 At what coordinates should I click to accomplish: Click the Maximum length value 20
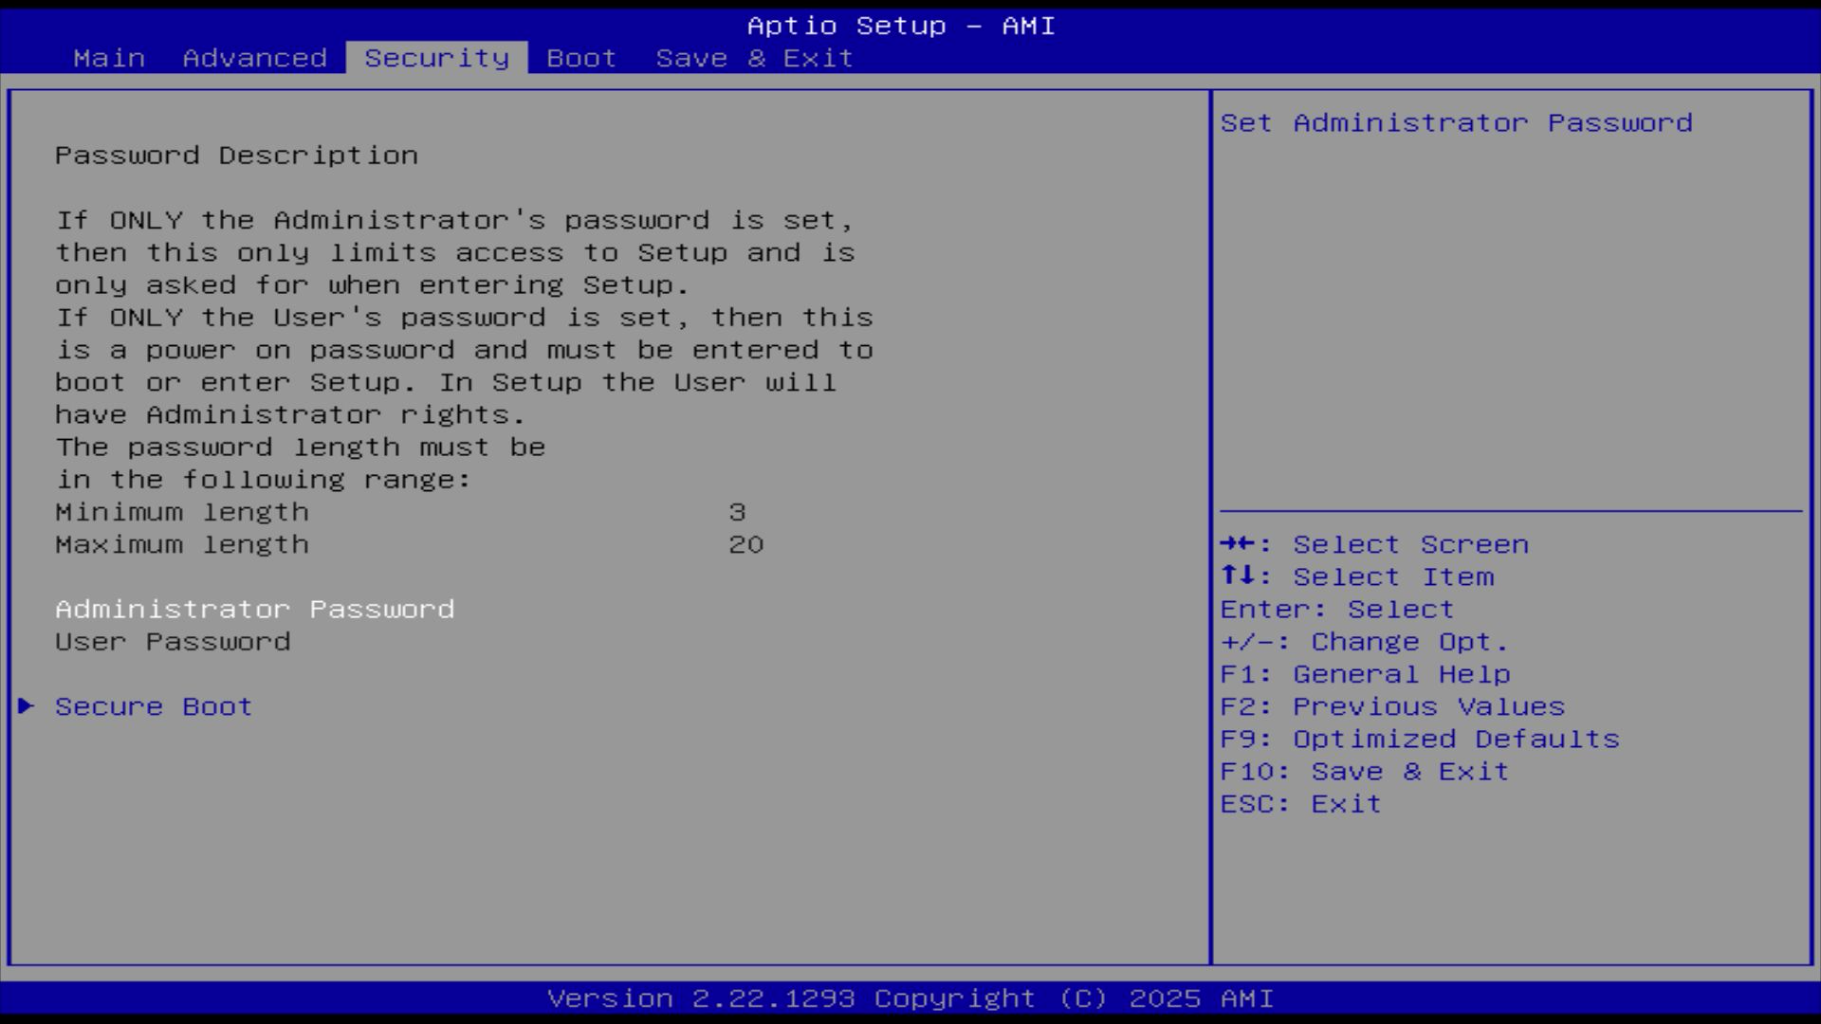[745, 544]
